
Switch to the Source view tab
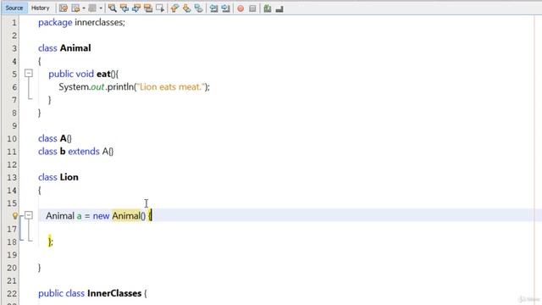(14, 8)
